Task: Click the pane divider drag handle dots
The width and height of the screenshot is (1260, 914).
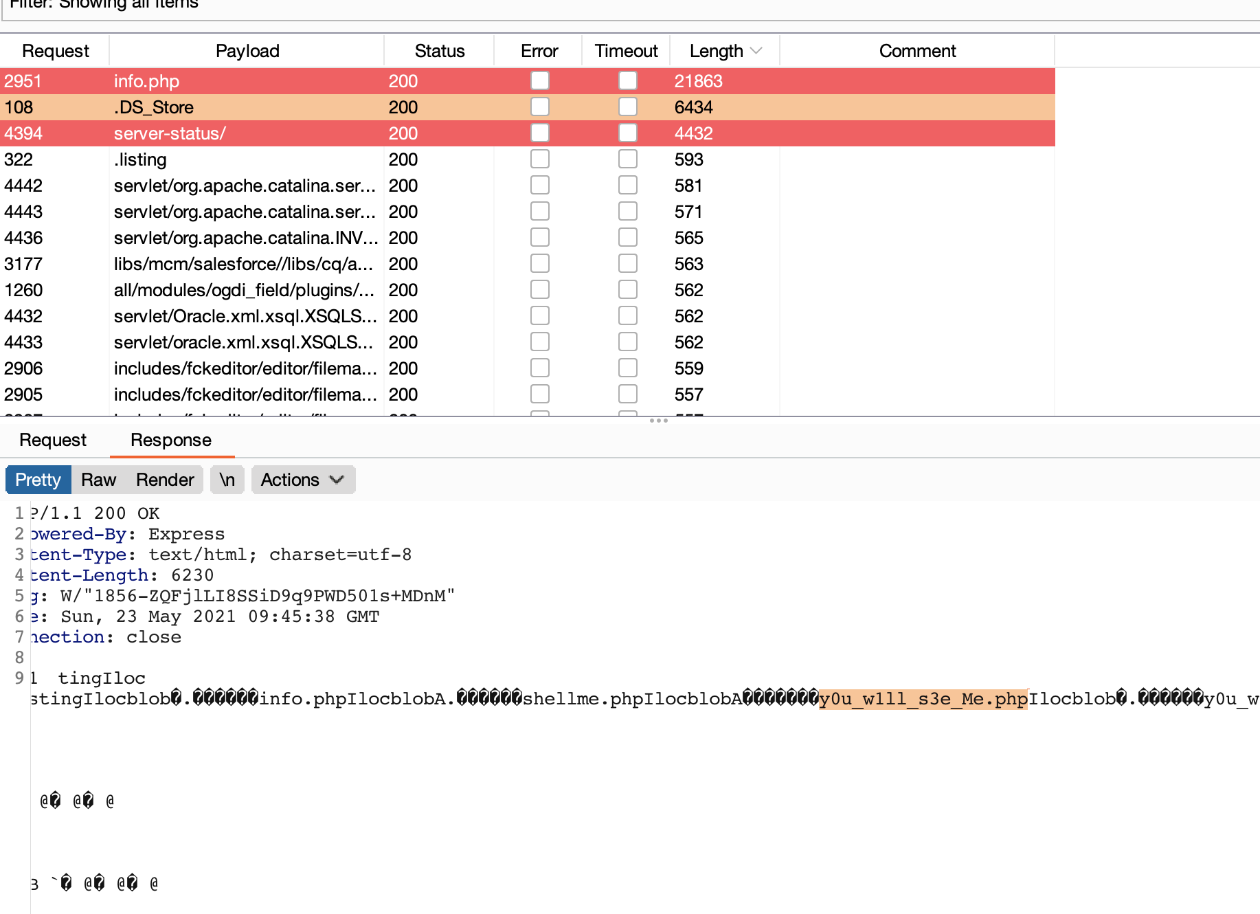Action: click(659, 421)
